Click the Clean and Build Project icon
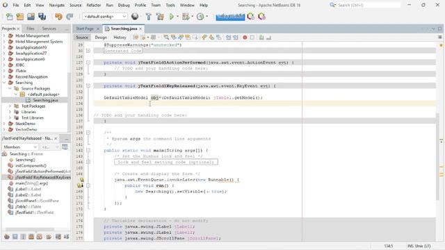The image size is (445, 250). [x=160, y=17]
